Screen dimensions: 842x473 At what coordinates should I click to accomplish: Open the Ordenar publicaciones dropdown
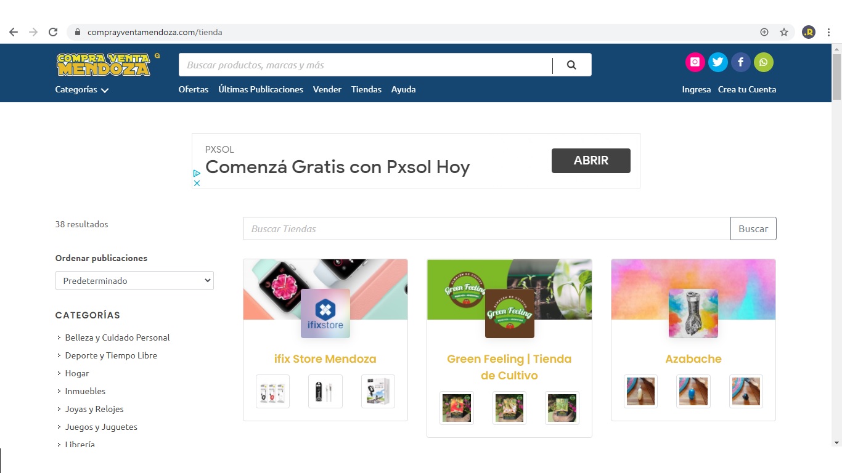tap(134, 280)
